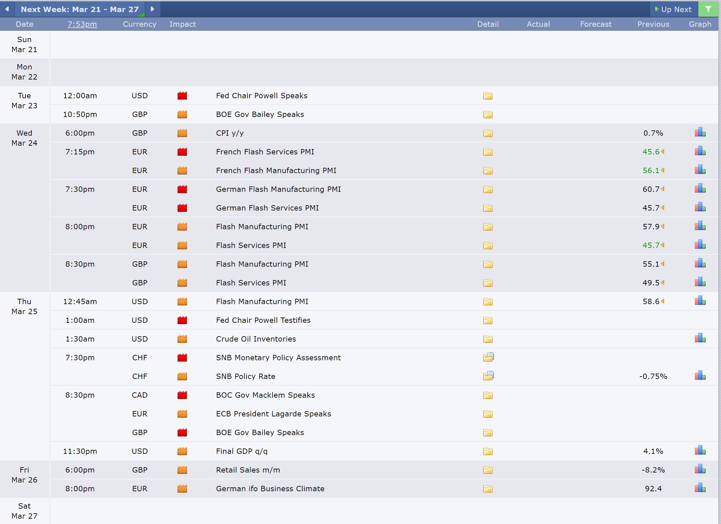Show graph for German ifo Business Climate
The width and height of the screenshot is (721, 524).
700,488
